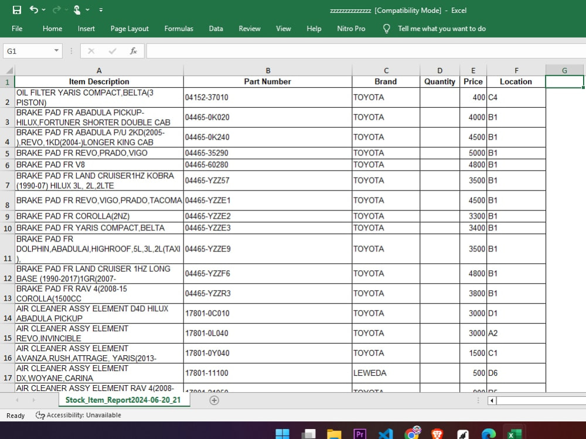The height and width of the screenshot is (439, 586).
Task: Click price cell 1500
Action: pyautogui.click(x=473, y=353)
